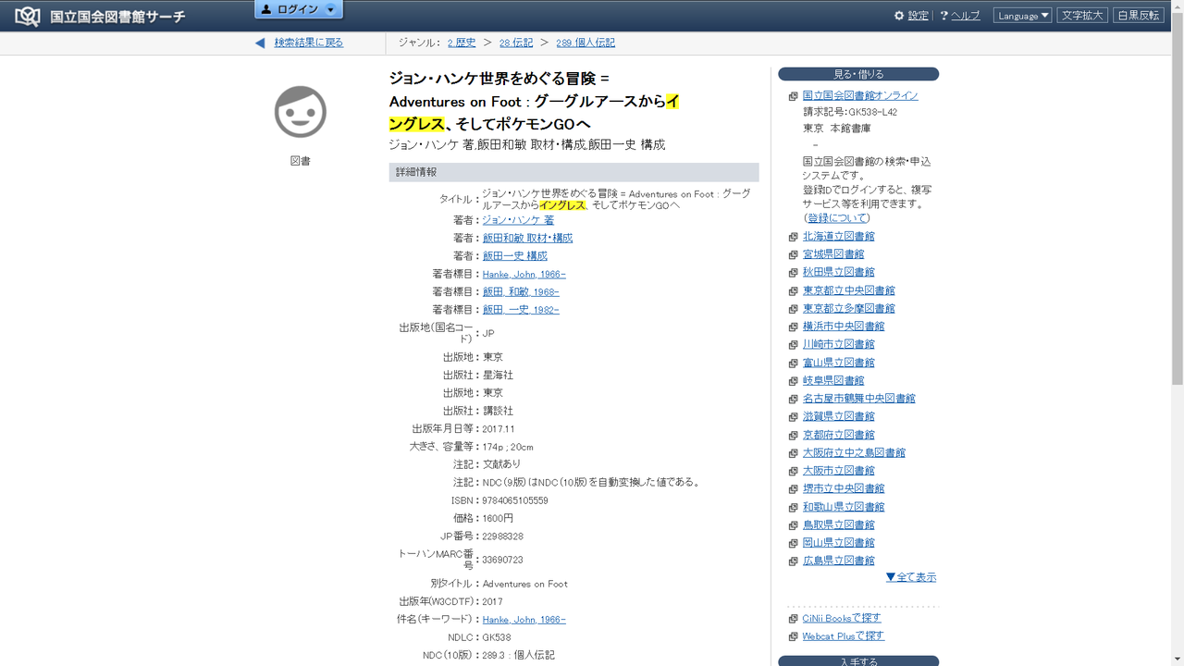Open 東京都立中央図書館 library link
This screenshot has height=666, width=1184.
849,290
